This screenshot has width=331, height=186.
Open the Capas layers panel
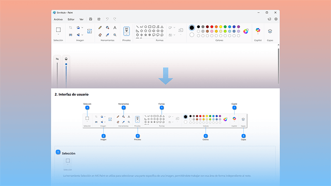click(270, 31)
